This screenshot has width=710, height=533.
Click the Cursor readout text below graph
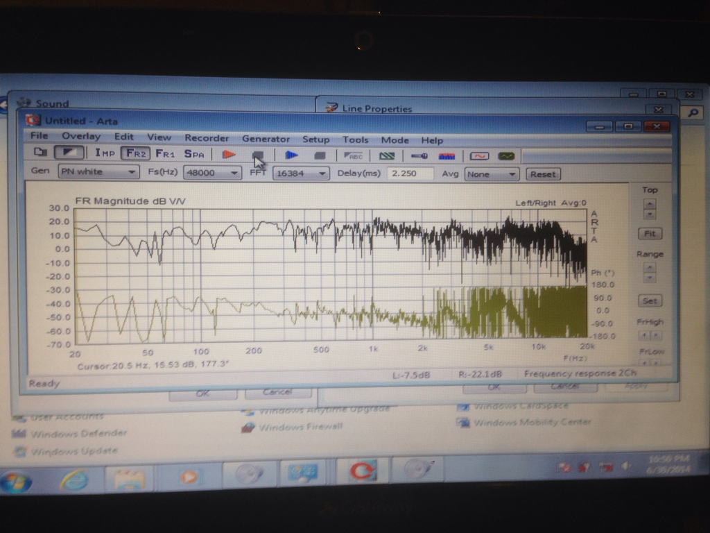[x=153, y=365]
